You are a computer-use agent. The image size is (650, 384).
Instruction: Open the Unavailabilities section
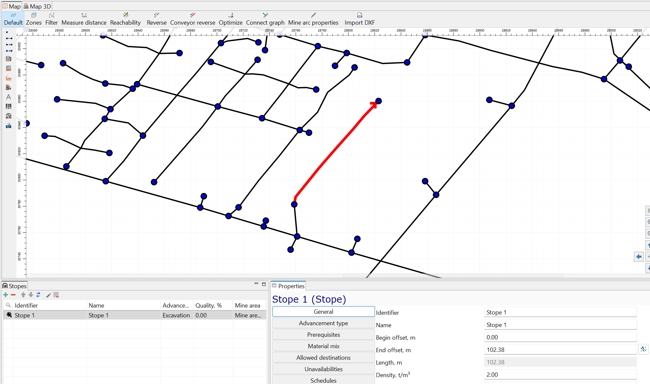coord(323,369)
